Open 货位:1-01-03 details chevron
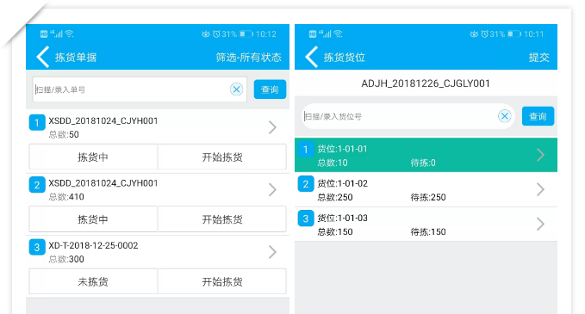Image resolution: width=585 pixels, height=314 pixels. click(x=540, y=225)
